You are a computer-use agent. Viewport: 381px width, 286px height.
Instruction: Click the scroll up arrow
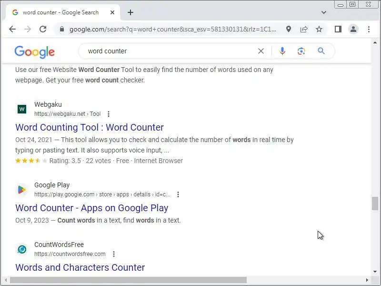(x=375, y=42)
